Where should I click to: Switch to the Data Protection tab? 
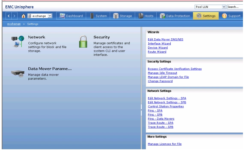pos(175,16)
